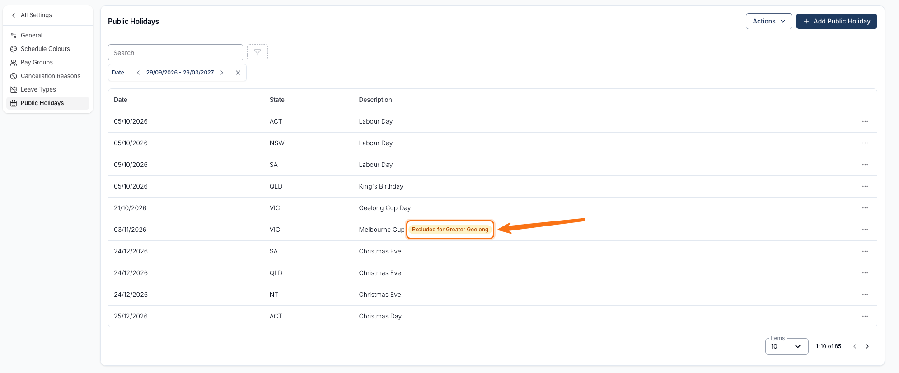Open row options for NT Christmas Eve
This screenshot has width=899, height=373.
click(865, 295)
